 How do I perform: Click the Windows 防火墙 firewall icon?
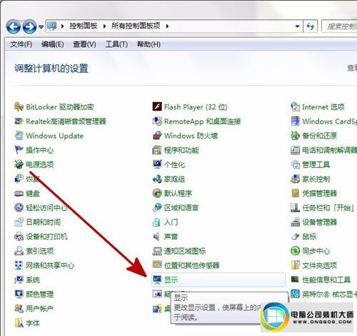pos(157,136)
